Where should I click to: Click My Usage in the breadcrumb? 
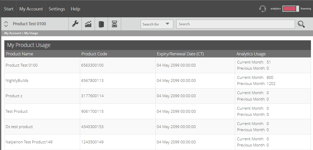(x=31, y=33)
